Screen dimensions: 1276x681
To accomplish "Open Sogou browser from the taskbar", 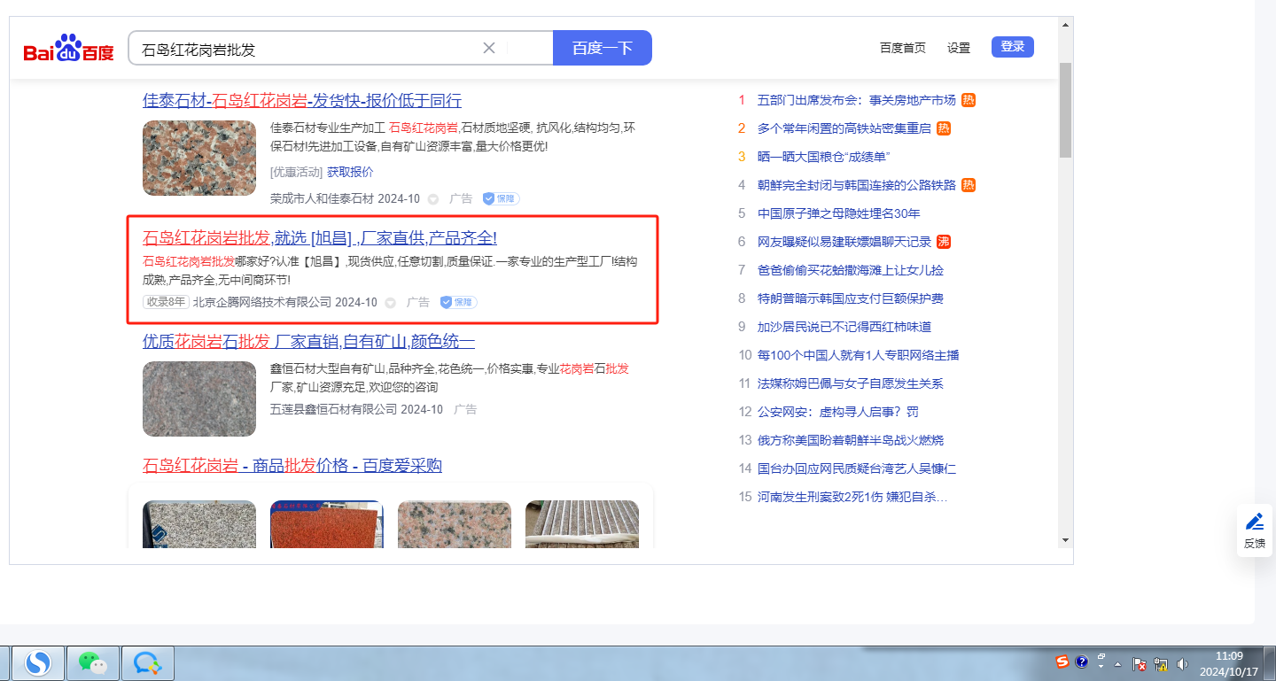I will [x=37, y=662].
